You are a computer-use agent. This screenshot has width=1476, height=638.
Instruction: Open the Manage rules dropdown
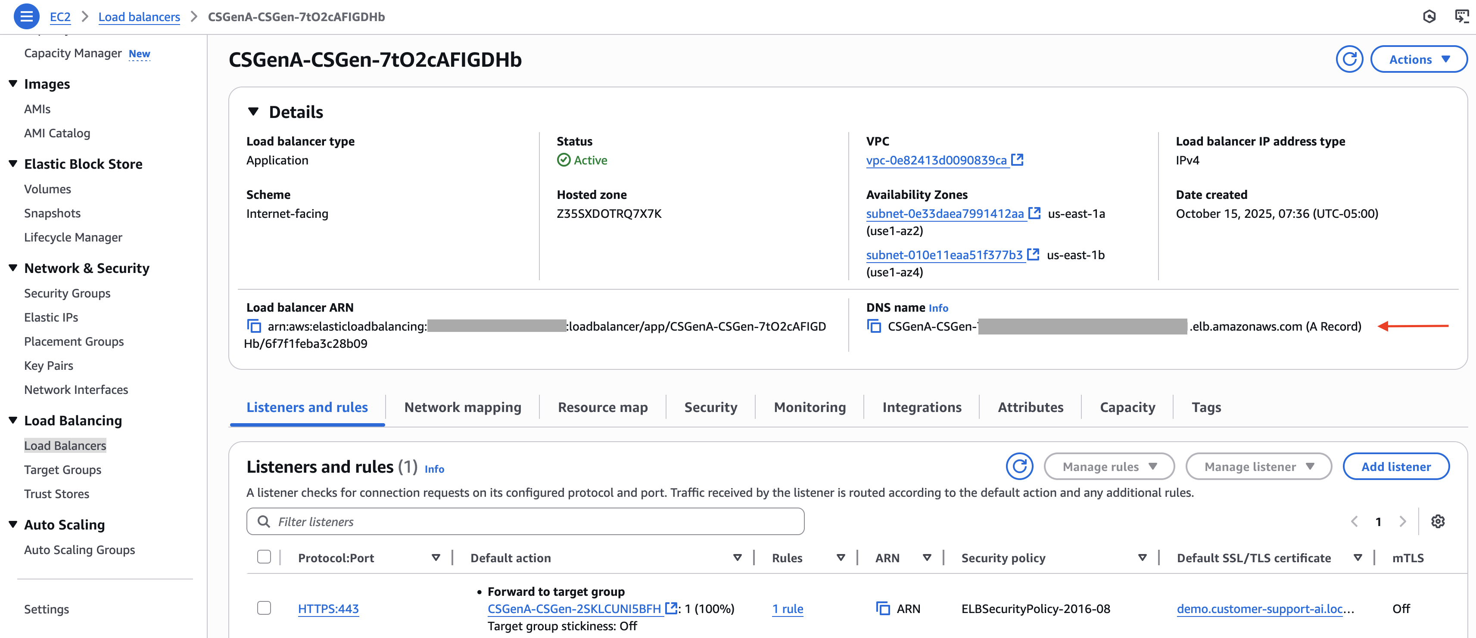[x=1109, y=466]
